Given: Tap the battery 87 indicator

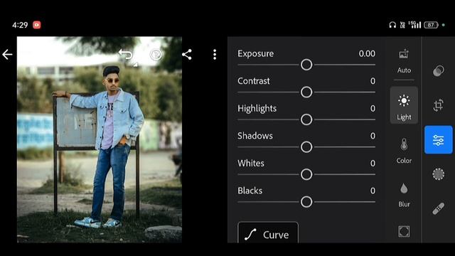Looking at the screenshot, I should (431, 26).
